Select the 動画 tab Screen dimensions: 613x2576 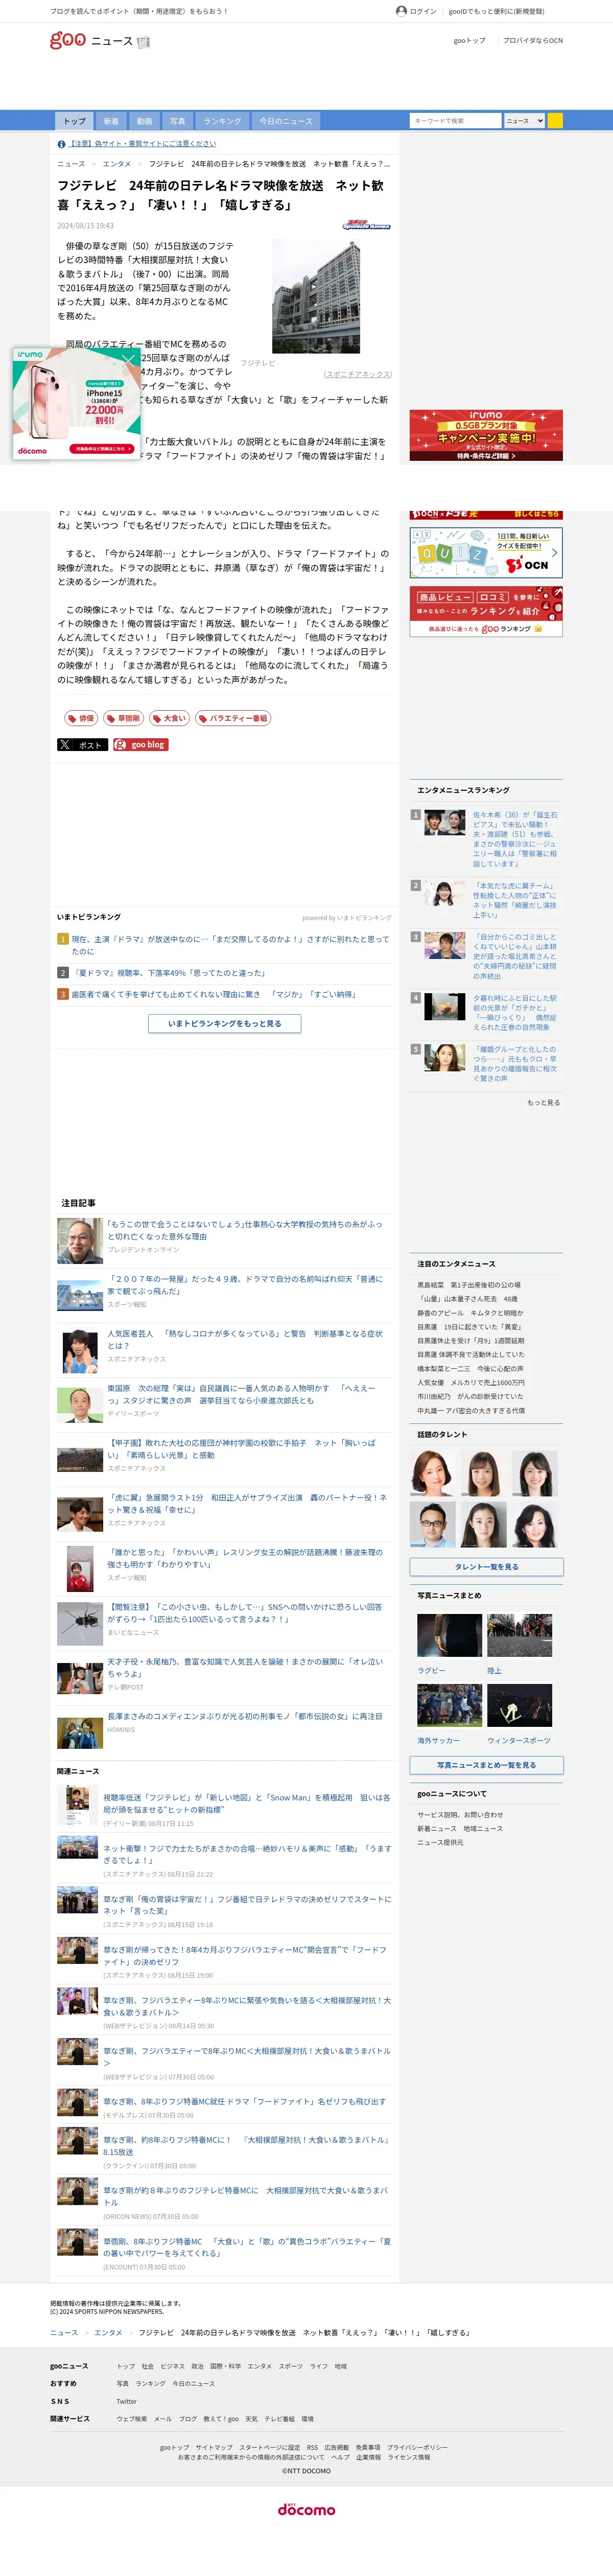point(144,121)
